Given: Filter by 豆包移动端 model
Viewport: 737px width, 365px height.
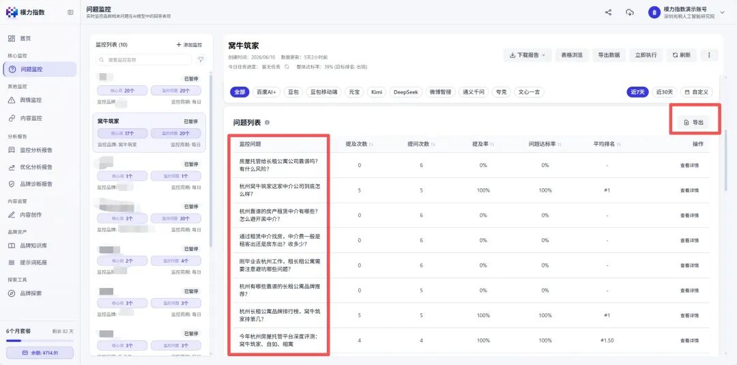Looking at the screenshot, I should pos(324,92).
